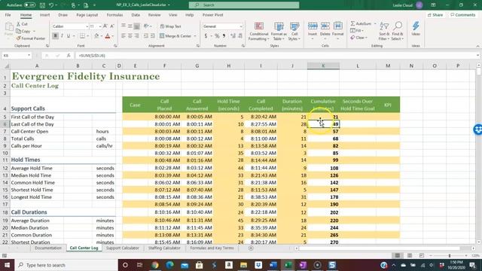This screenshot has width=482, height=271.
Task: Open the Support Calculator sheet tab
Action: click(x=122, y=248)
